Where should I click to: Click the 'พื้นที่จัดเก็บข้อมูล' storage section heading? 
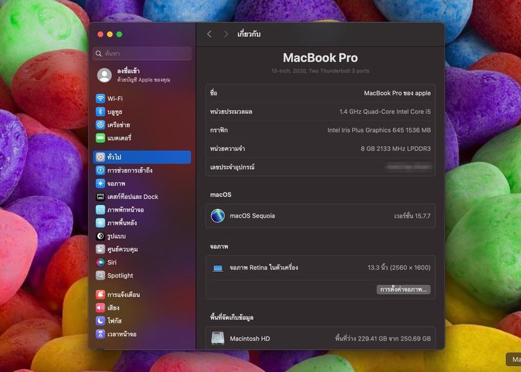[231, 318]
